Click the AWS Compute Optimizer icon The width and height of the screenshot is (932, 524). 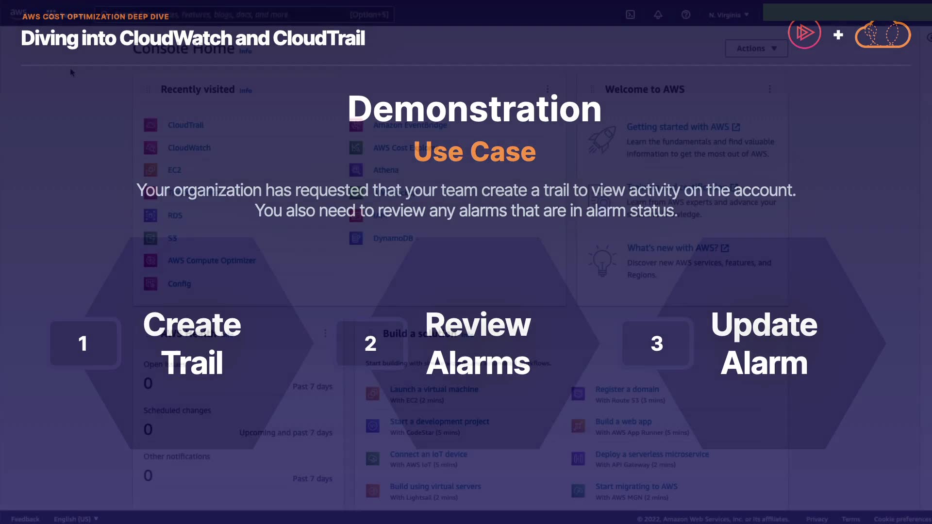[150, 261]
